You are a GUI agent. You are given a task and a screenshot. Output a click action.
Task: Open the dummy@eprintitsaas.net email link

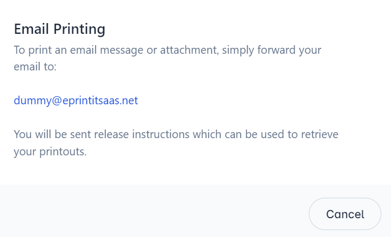pos(76,101)
